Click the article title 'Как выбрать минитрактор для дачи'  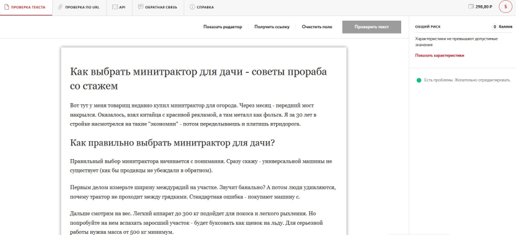click(199, 79)
